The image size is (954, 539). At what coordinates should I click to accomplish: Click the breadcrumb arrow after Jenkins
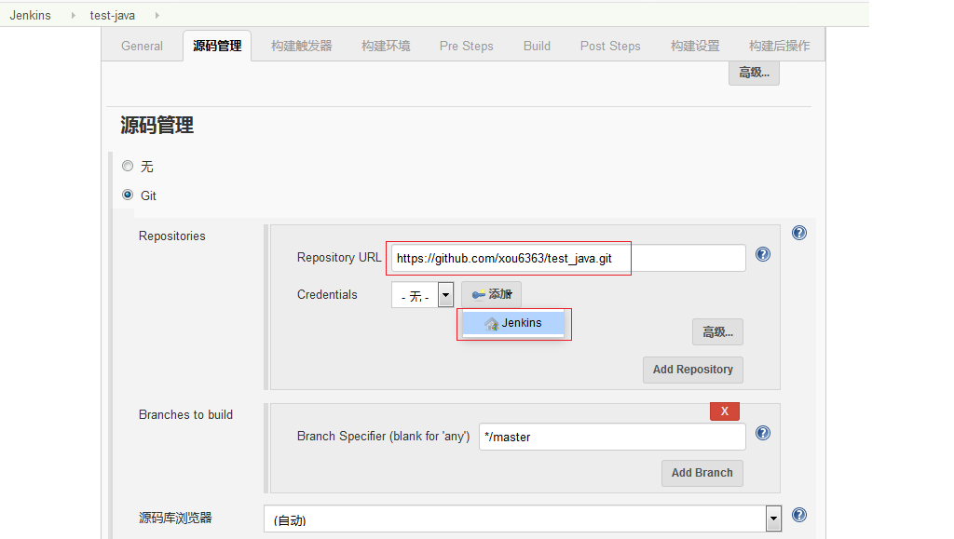73,15
